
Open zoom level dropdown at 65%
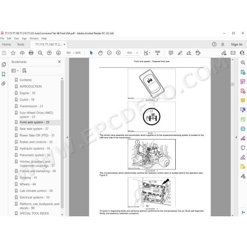137,53
